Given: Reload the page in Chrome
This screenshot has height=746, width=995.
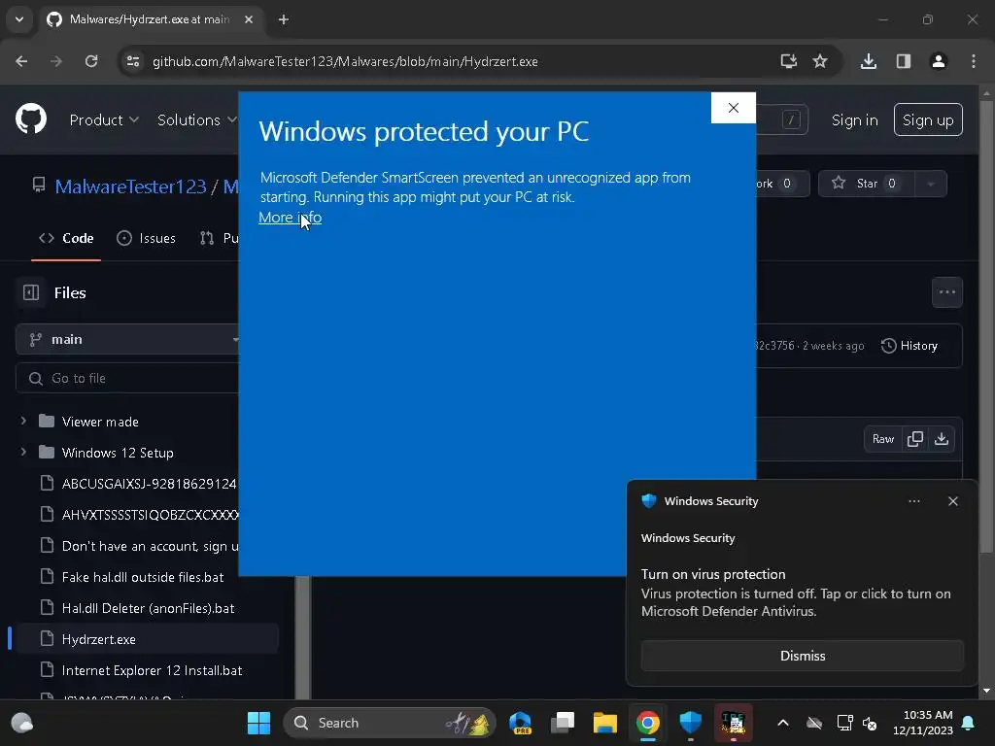Looking at the screenshot, I should [x=91, y=61].
